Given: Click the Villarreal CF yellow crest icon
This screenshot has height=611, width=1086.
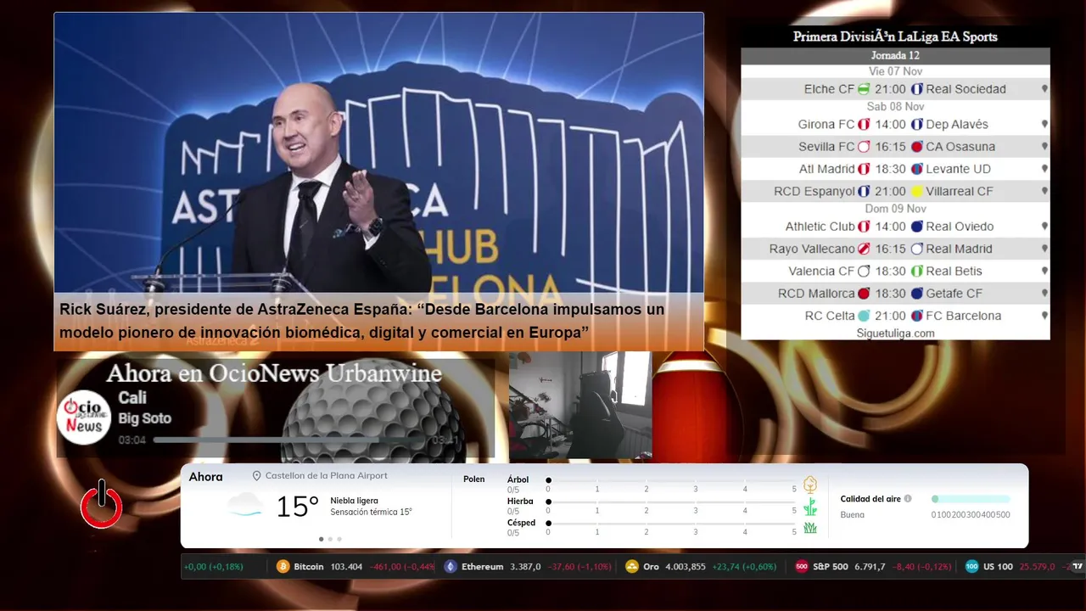Looking at the screenshot, I should coord(917,192).
